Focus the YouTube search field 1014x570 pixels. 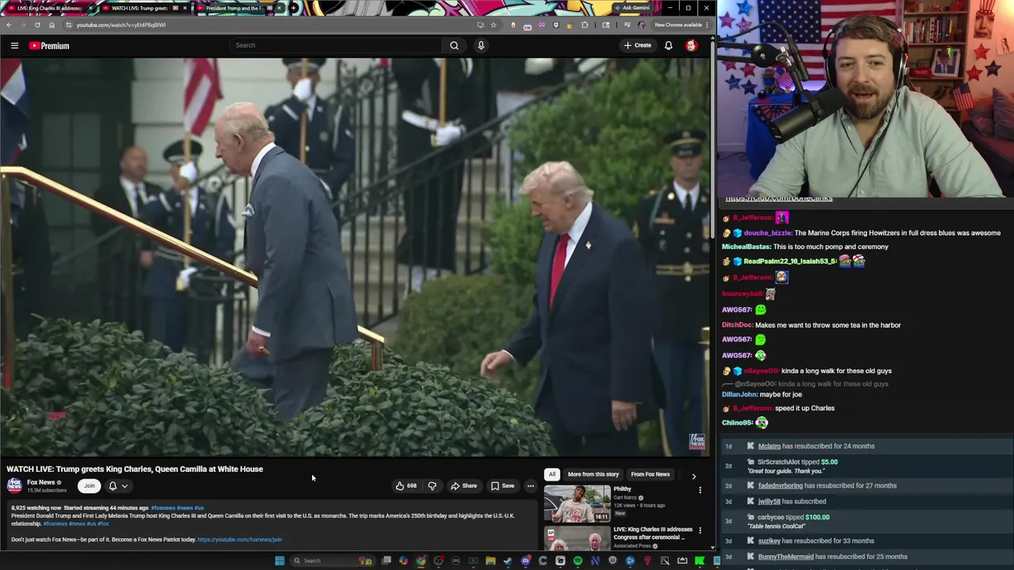336,45
